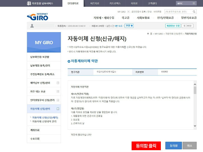Screen dimensions: 203x152
Task: Click the home icon in the breadcrumb
Action: 148,34
